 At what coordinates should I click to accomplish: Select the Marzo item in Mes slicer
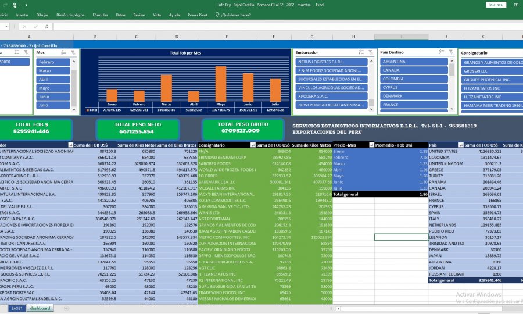53,71
